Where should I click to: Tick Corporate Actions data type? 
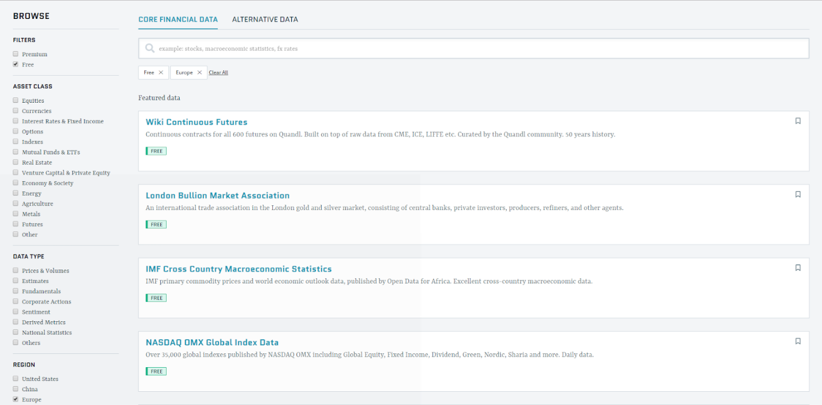point(16,301)
